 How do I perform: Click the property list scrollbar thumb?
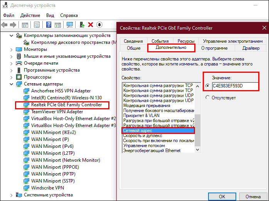point(197,130)
